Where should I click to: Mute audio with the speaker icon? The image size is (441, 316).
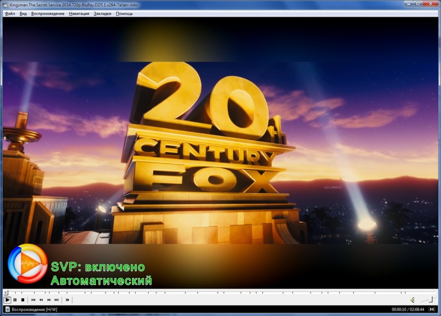[x=412, y=300]
